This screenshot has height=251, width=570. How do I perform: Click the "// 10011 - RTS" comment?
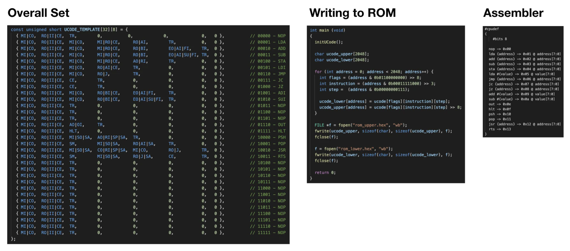coord(268,157)
